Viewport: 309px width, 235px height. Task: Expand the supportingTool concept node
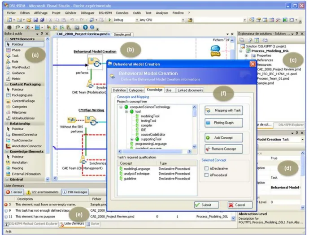(132, 139)
